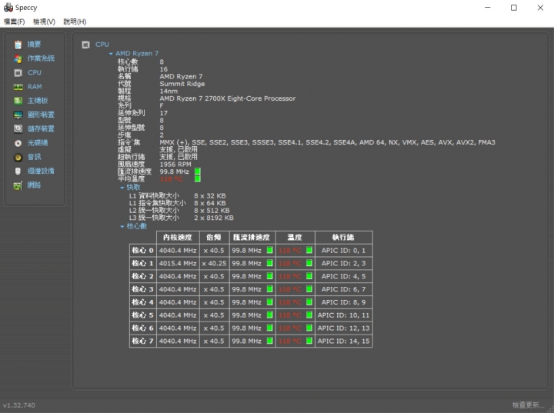
Task: Click the spec value AMD Ryzen 7 2700X Eight-Core Processor
Action: click(x=228, y=98)
